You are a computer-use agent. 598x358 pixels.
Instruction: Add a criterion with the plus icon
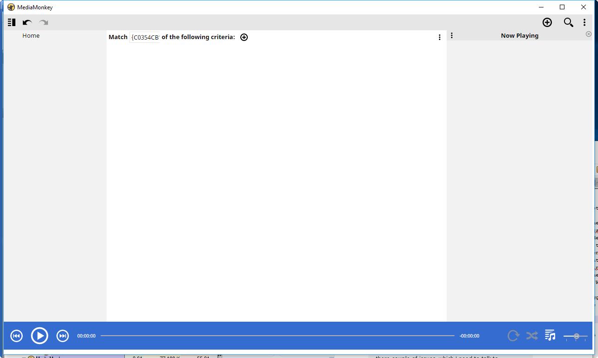click(x=244, y=37)
